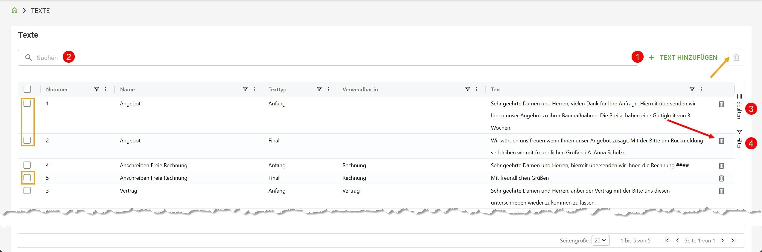Click the bulk delete trash icon beside Text hinzufügen
Viewport: 762px width, 252px height.
[736, 58]
